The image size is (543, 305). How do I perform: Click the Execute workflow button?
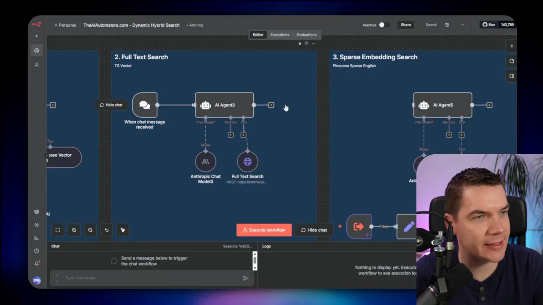[264, 230]
